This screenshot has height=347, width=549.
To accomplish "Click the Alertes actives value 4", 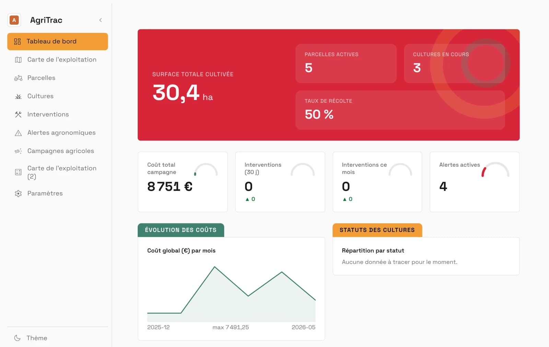I will pos(443,187).
